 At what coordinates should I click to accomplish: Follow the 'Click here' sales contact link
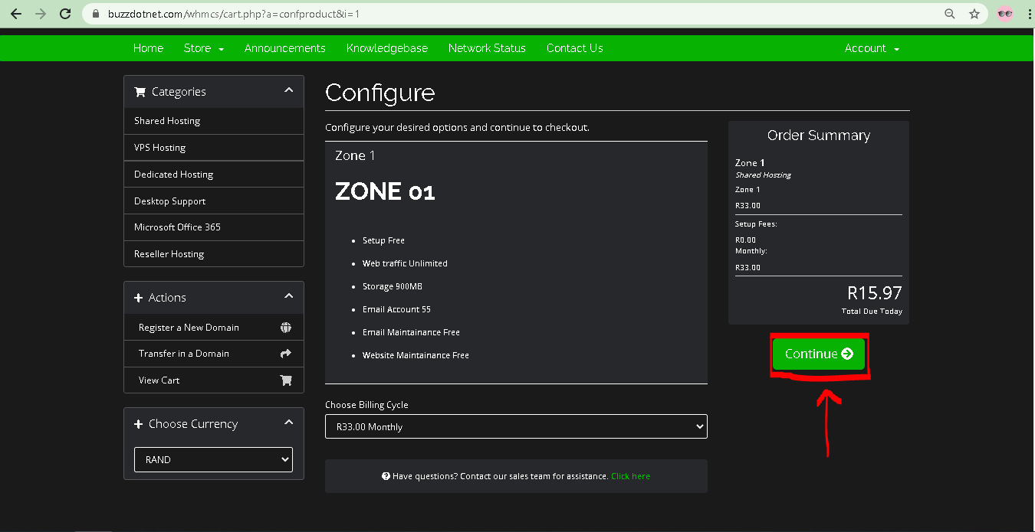tap(630, 476)
